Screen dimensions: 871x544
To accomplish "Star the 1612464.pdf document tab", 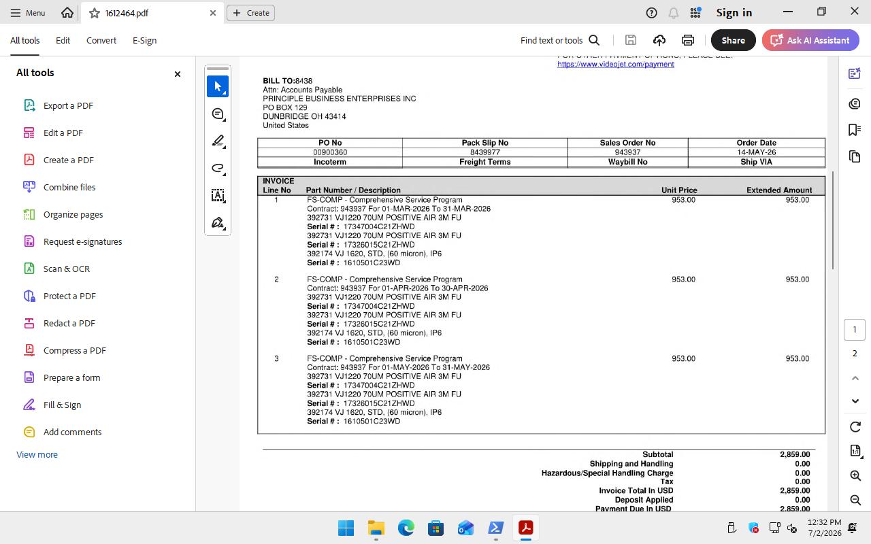I will [95, 13].
